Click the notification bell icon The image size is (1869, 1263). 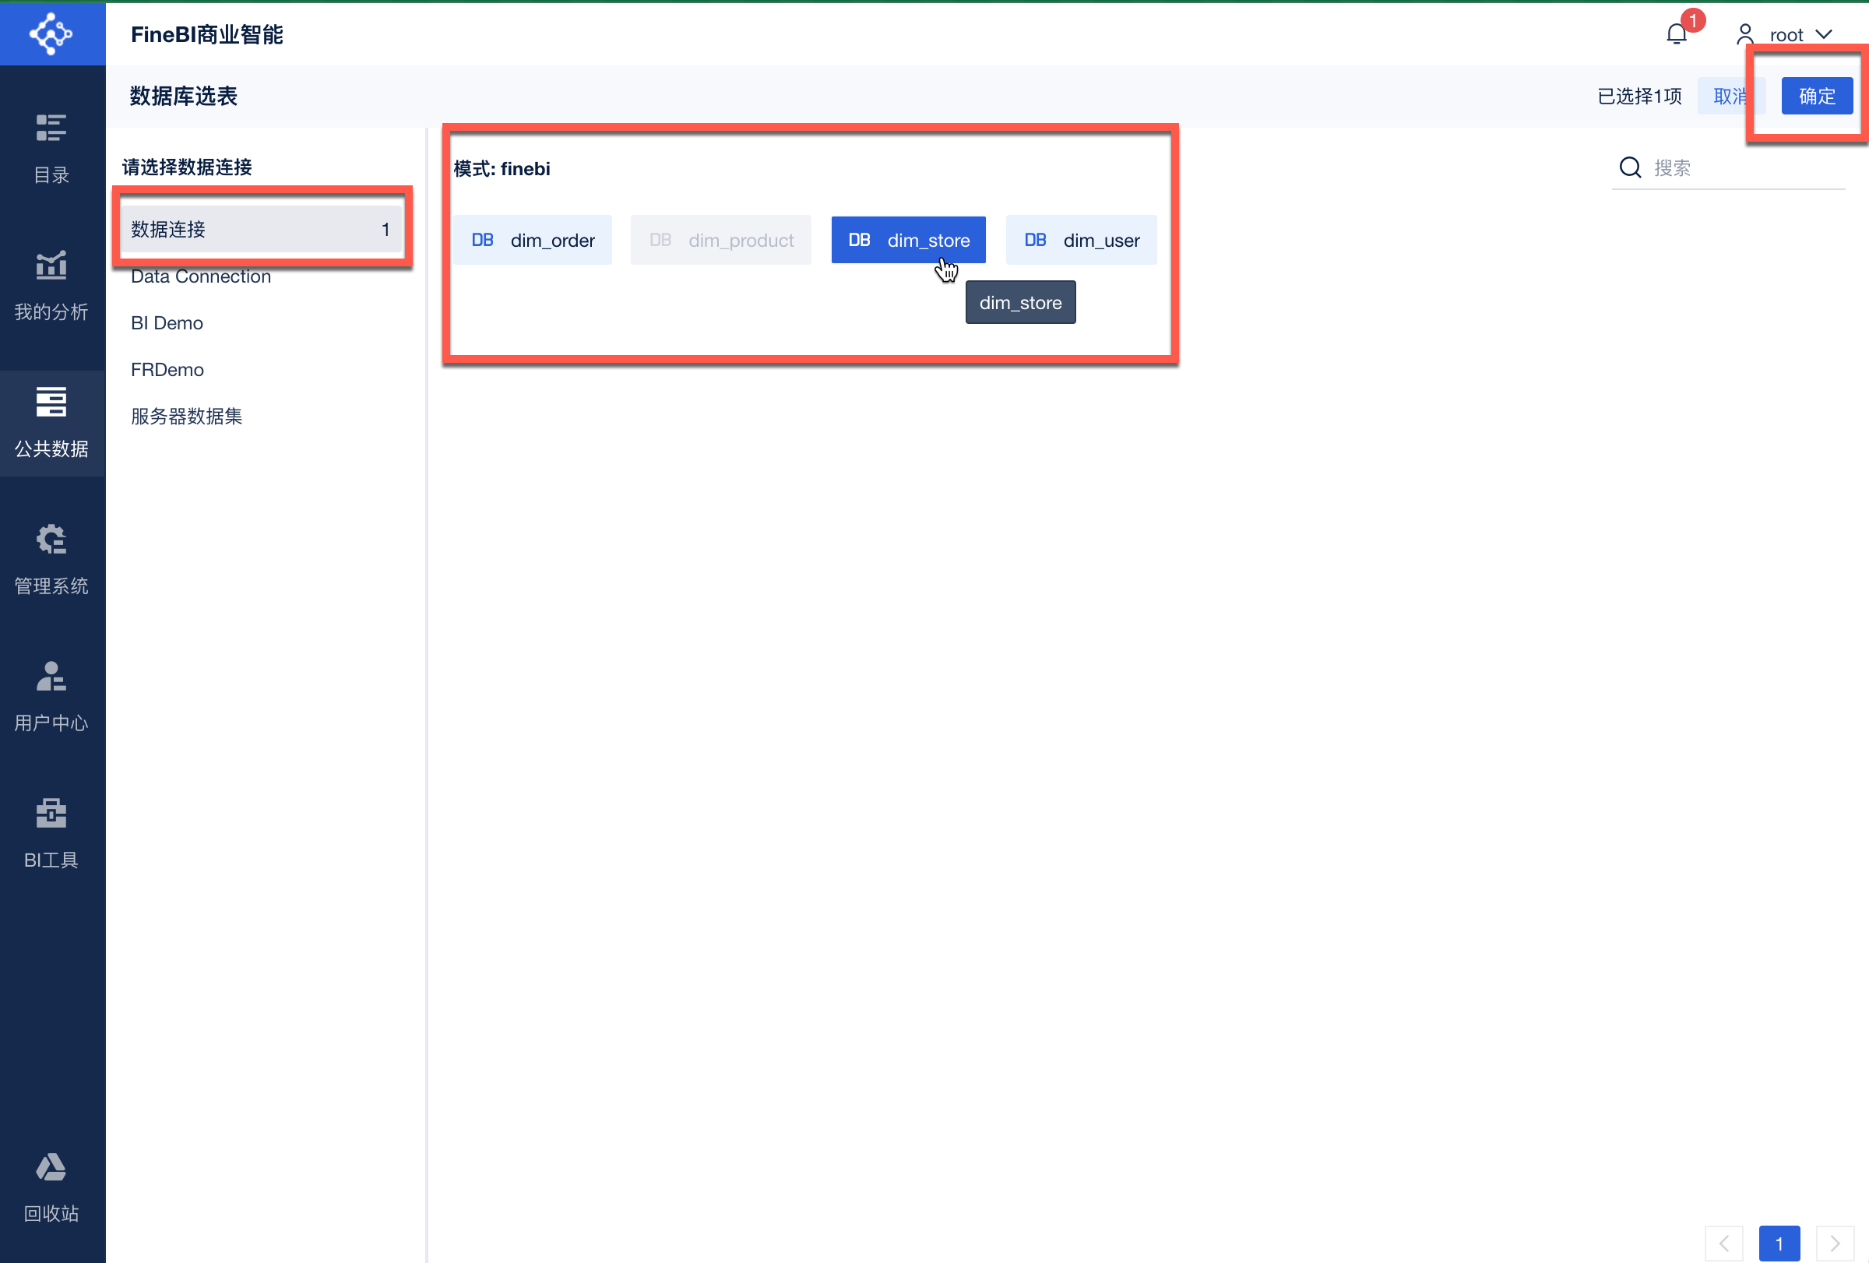click(x=1676, y=34)
